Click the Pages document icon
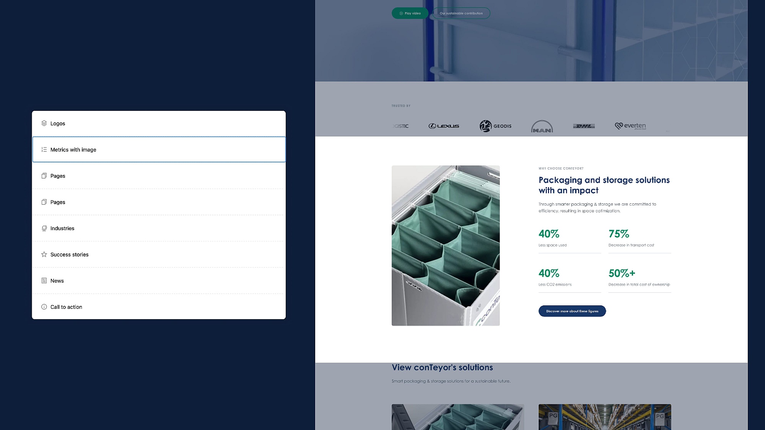The width and height of the screenshot is (765, 430). 44,175
